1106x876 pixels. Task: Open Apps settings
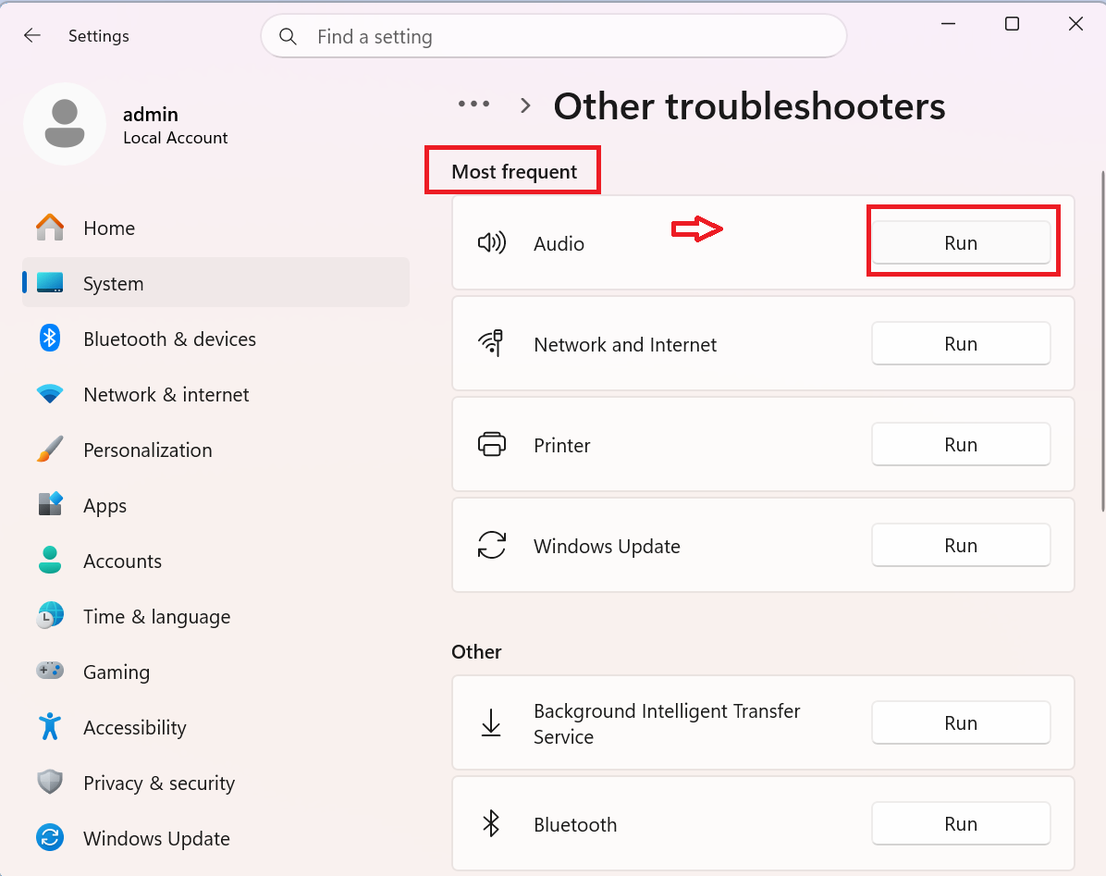(215, 504)
